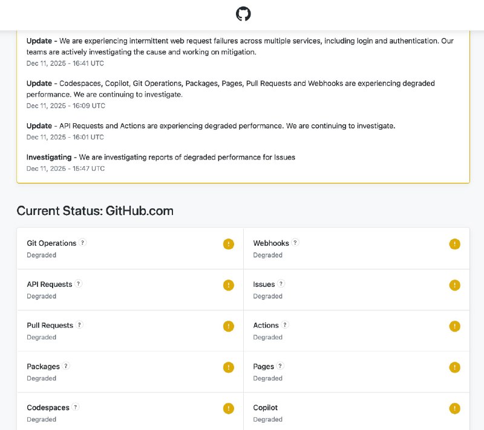Select the Degraded label under API Requests
Image resolution: width=484 pixels, height=430 pixels.
[41, 296]
